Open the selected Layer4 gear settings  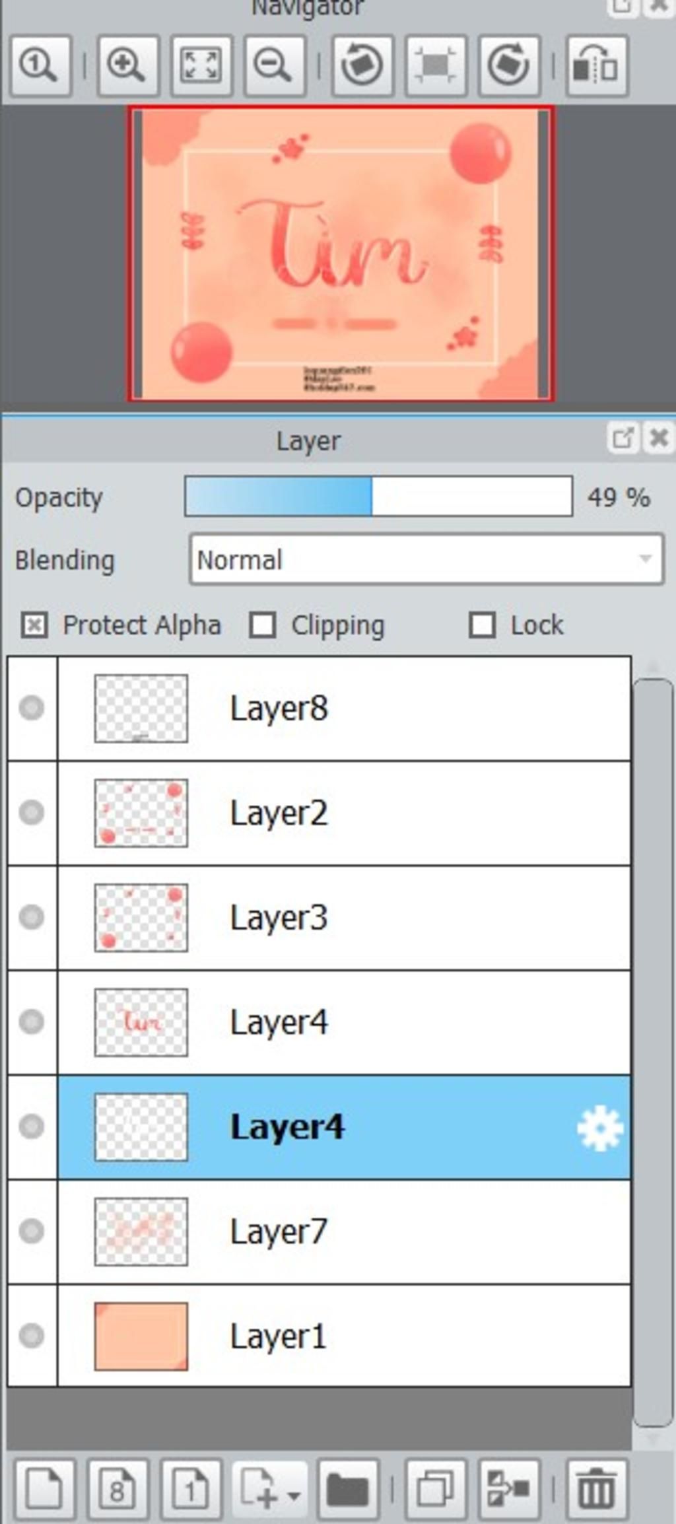pyautogui.click(x=599, y=1128)
